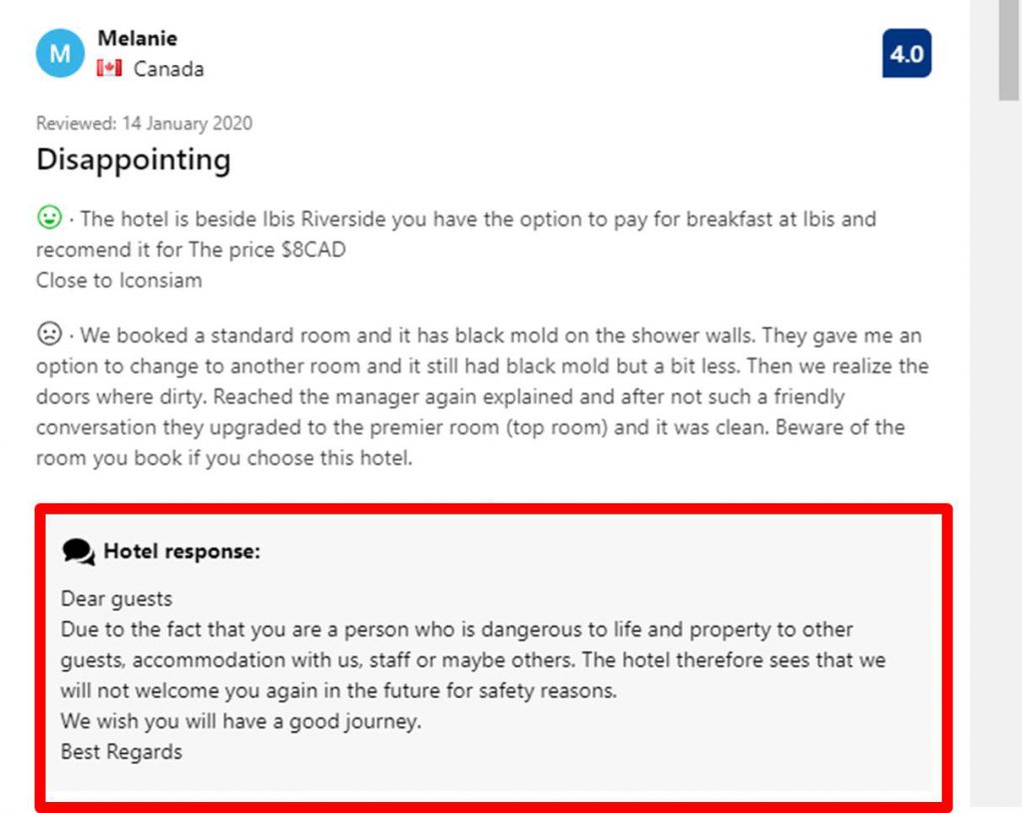Click the scrollbar track below the thumb

tap(1010, 456)
